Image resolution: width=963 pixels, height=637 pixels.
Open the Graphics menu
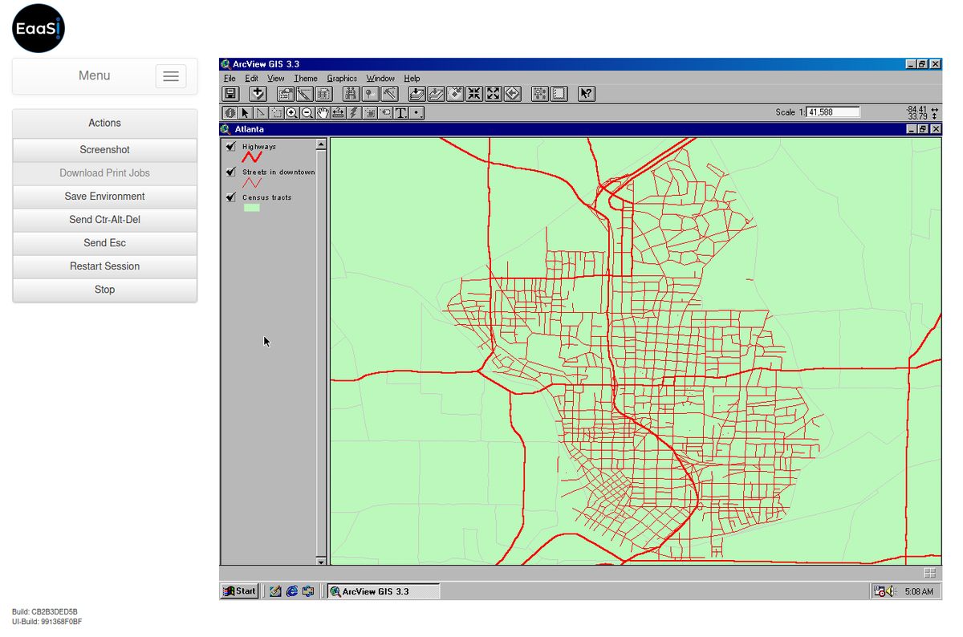click(x=342, y=79)
